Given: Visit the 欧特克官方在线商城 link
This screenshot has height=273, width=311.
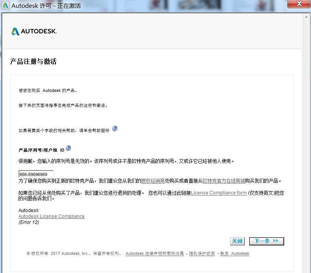Looking at the screenshot, I should click(x=224, y=181).
